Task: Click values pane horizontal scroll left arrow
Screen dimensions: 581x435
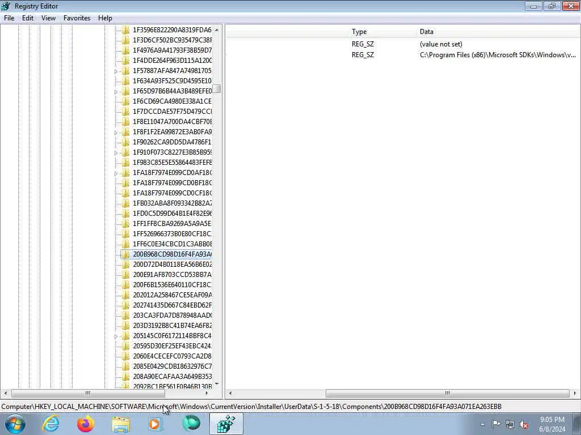Action: click(x=230, y=393)
